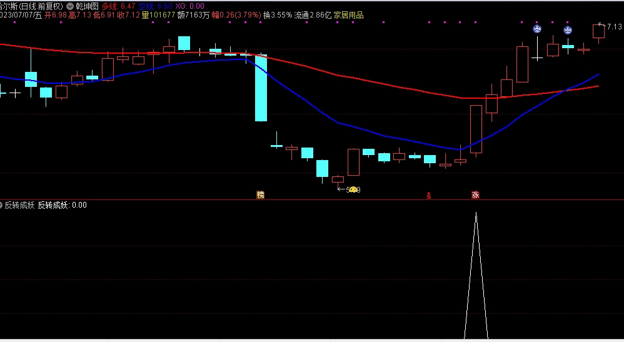624x342 pixels.
Task: Click the 榜 marker icon on the chart
Action: pos(260,194)
